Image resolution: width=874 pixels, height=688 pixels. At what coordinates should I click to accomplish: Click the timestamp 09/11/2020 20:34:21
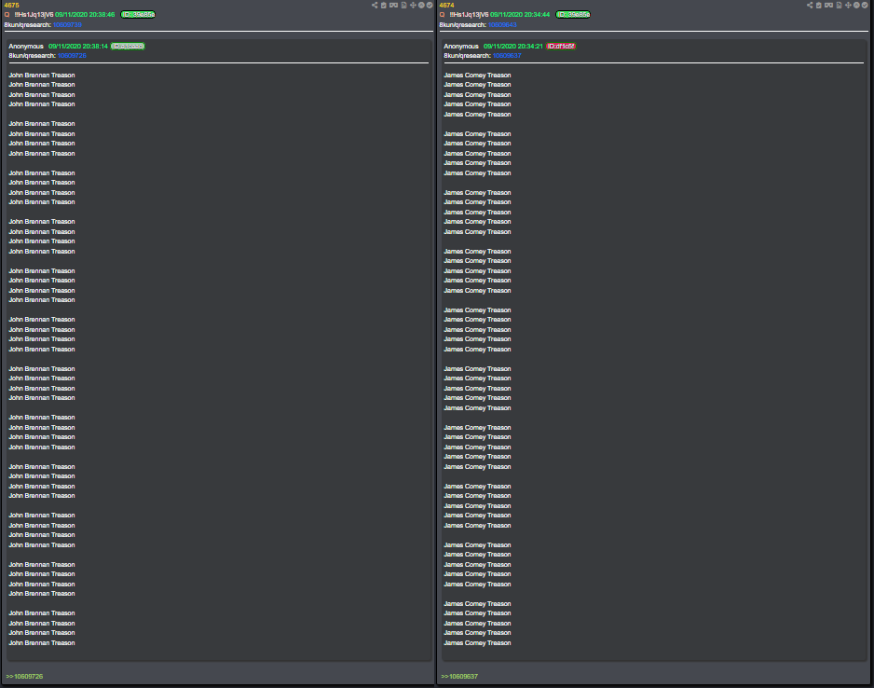click(513, 47)
